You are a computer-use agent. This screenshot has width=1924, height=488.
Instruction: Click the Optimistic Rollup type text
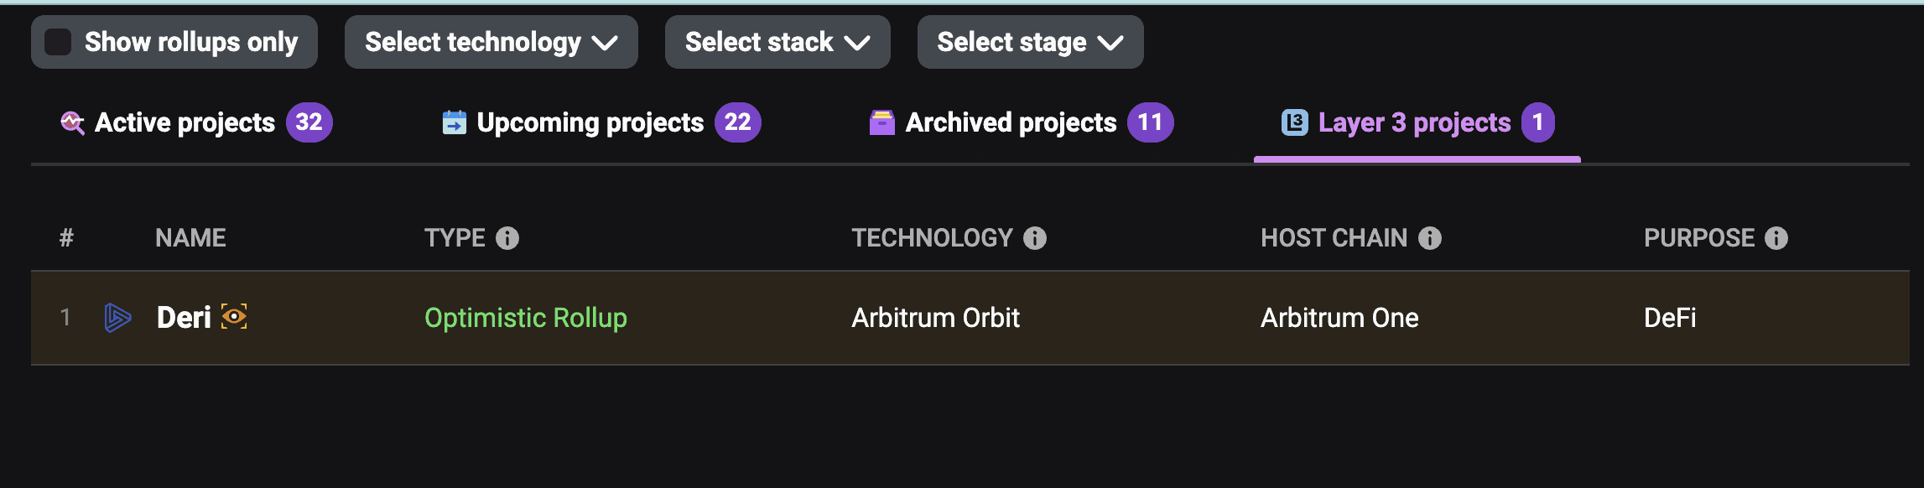525,318
